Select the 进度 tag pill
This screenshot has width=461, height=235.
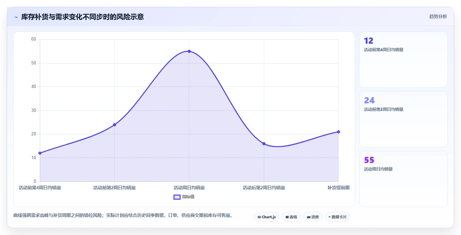[313, 217]
